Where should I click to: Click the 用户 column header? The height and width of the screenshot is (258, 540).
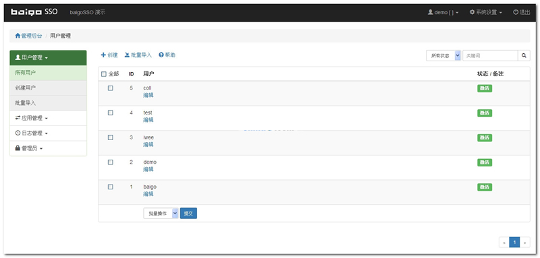pos(148,74)
